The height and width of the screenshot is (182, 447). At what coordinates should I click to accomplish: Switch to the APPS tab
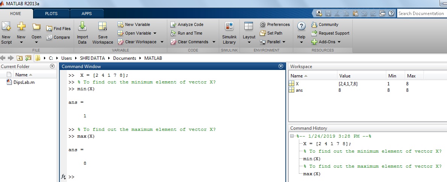(x=86, y=14)
